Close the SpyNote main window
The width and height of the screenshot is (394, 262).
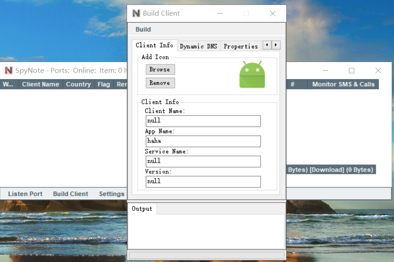tap(378, 71)
